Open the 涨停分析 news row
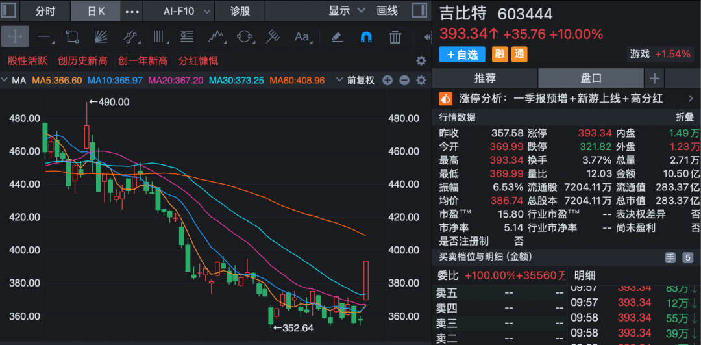Image resolution: width=701 pixels, height=345 pixels. tap(566, 99)
